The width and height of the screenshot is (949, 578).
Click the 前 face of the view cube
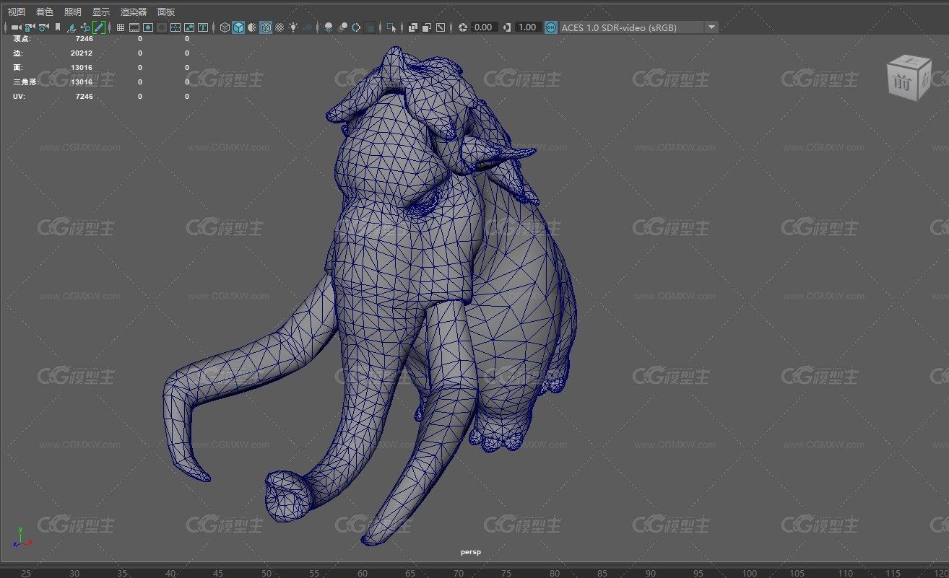click(901, 82)
